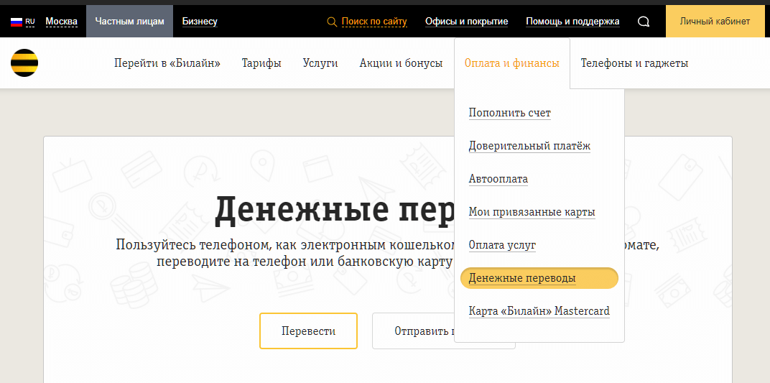Open Тарифы in main navigation
This screenshot has height=383, width=770.
coord(261,63)
